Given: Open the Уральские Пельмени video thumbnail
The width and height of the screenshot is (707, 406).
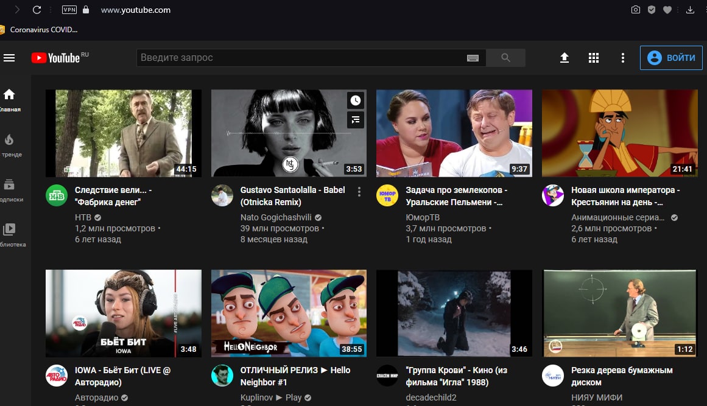Looking at the screenshot, I should click(x=454, y=133).
